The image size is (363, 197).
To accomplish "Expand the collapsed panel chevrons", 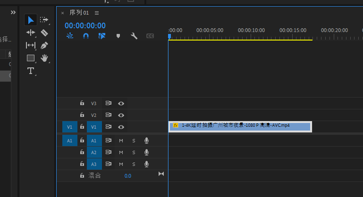I will 13,13.
